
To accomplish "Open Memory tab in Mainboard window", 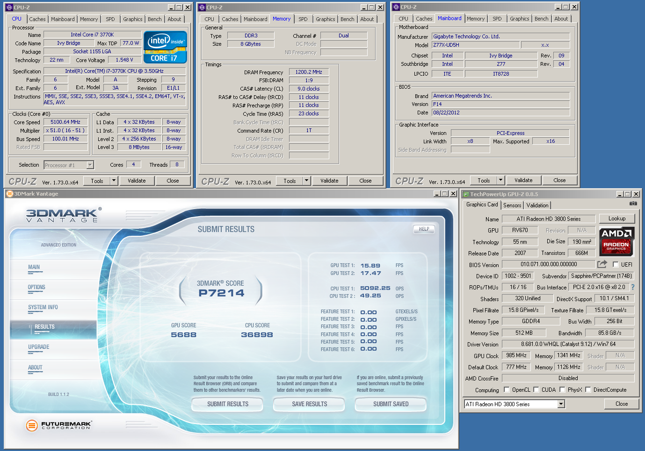I will point(476,19).
